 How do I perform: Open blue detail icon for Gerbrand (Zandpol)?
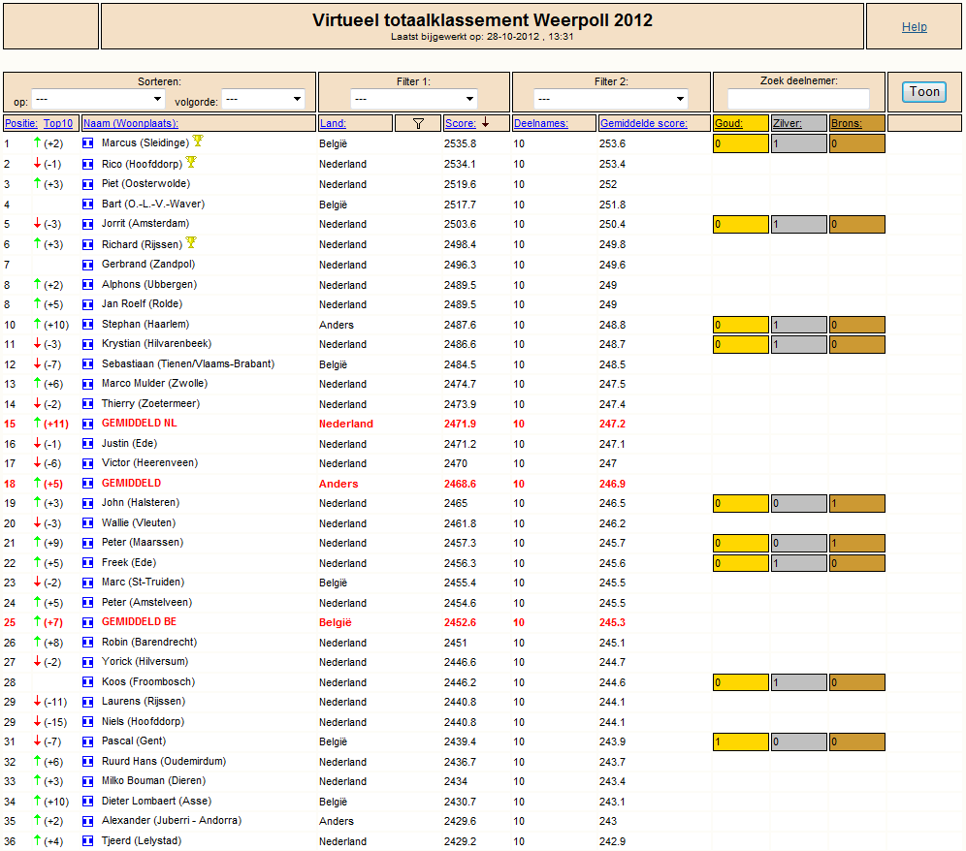tap(88, 265)
